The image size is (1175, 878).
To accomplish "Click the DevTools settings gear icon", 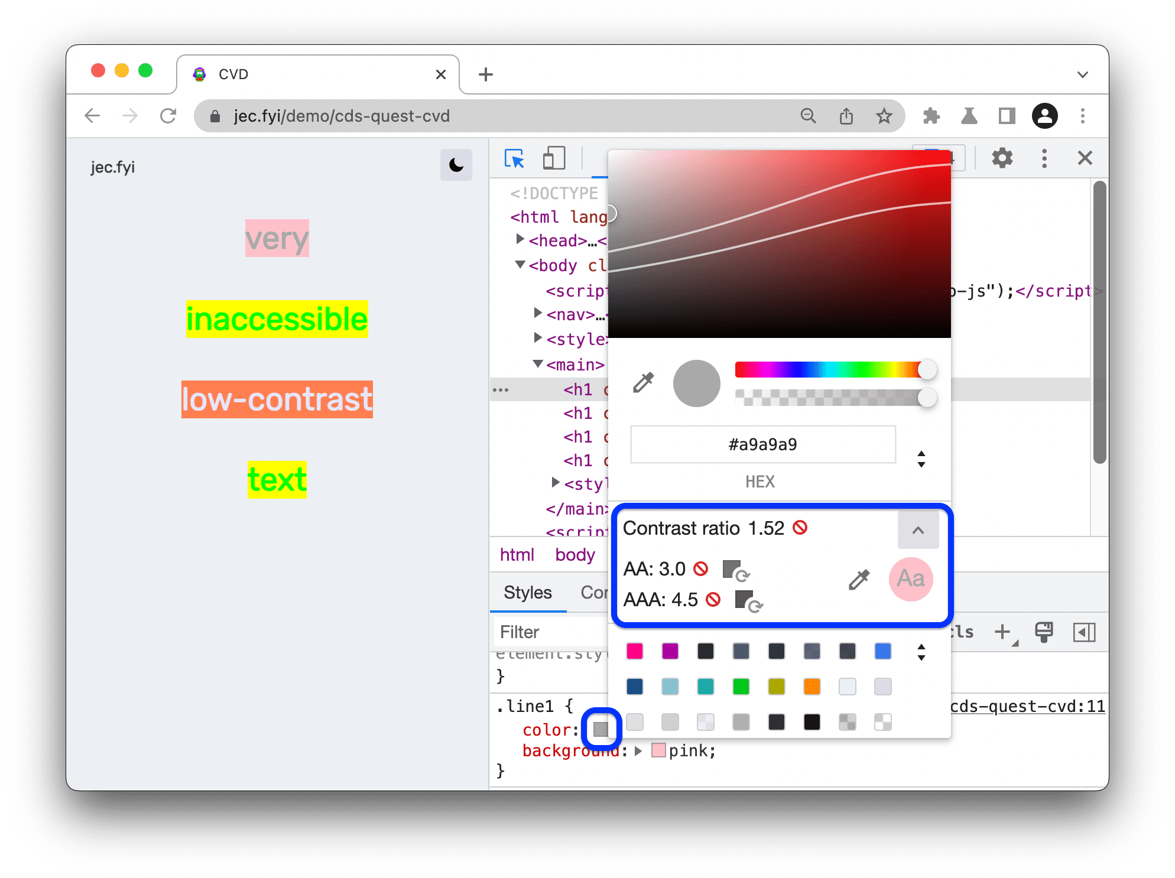I will 1002,158.
